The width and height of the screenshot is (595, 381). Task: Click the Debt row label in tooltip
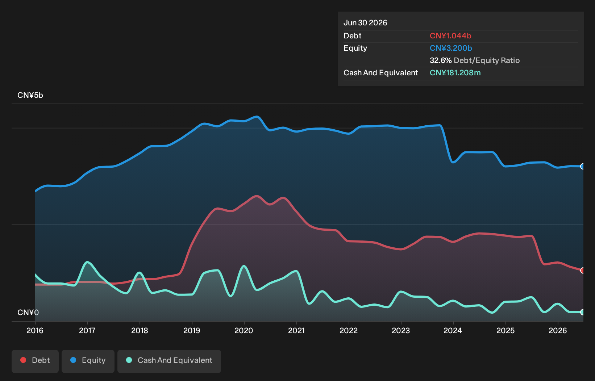click(x=353, y=36)
